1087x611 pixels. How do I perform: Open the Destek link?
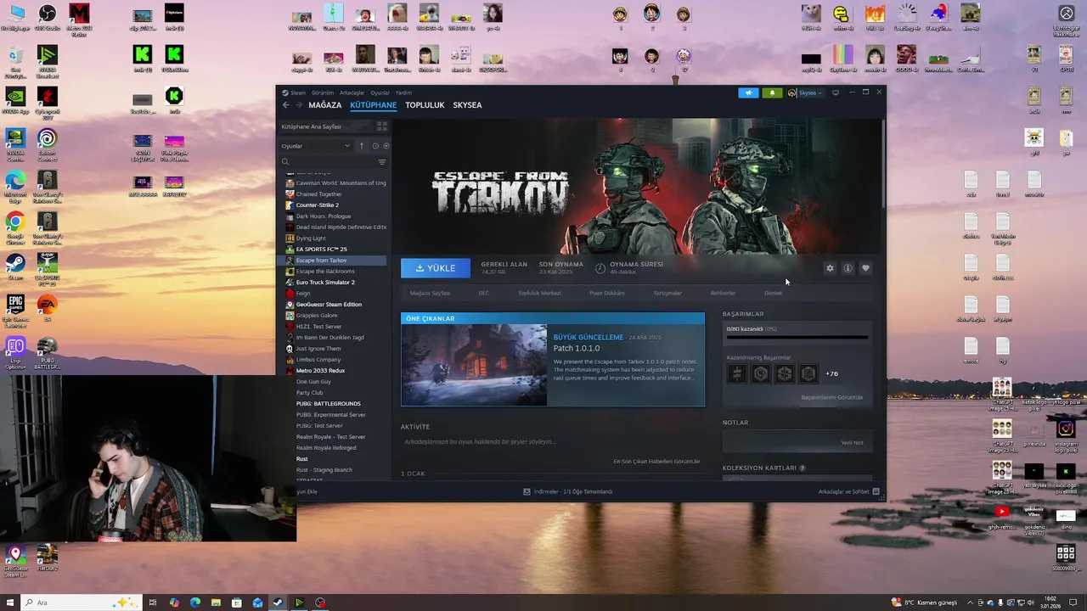(x=773, y=293)
